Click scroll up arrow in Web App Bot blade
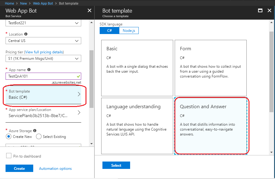The image size is (275, 179). (91, 23)
